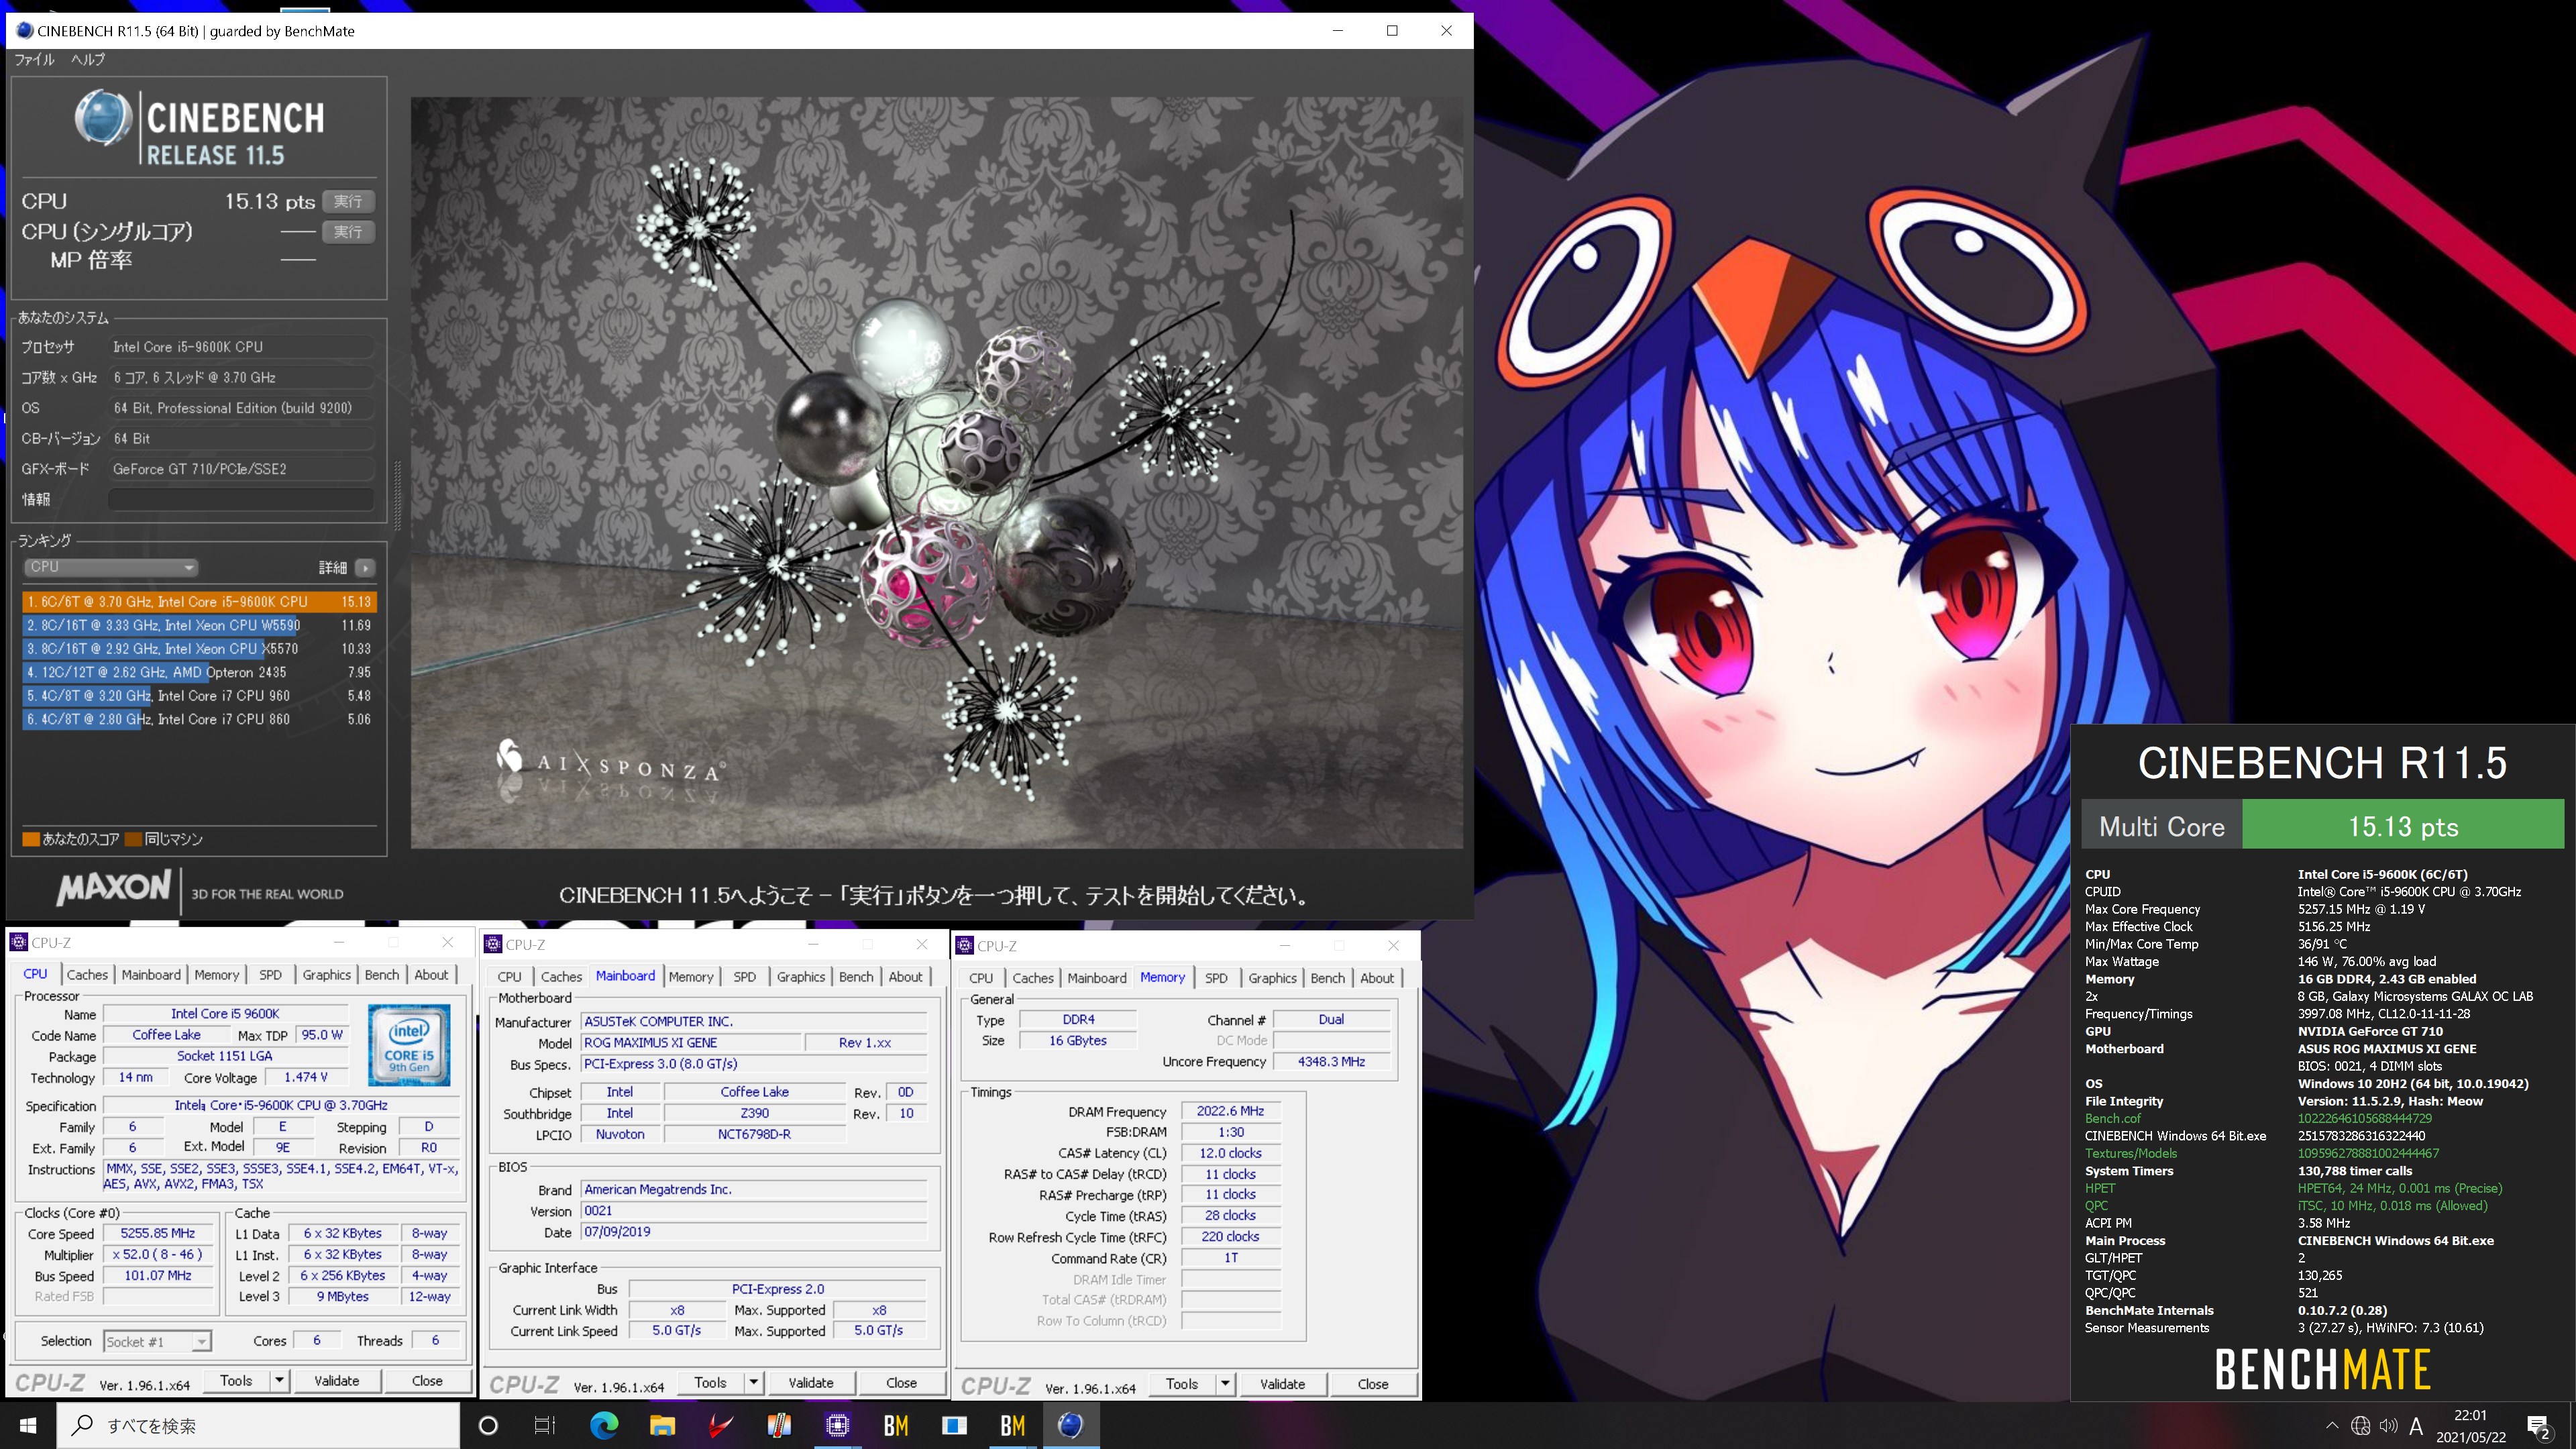Open SPD tab in CPU-Z motherboard window
This screenshot has width=2576, height=1449.
[x=744, y=977]
